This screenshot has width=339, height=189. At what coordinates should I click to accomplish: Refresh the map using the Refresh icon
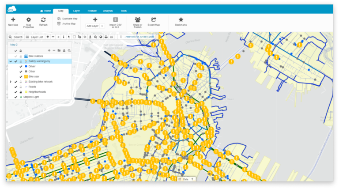(x=43, y=20)
